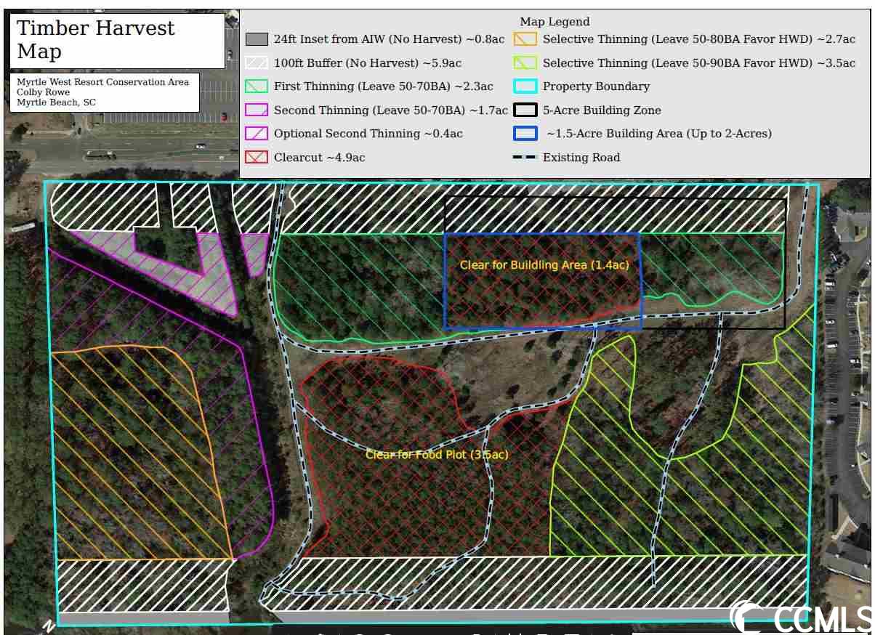Click the Optional Second Thinning legend icon
This screenshot has width=875, height=635.
[257, 134]
